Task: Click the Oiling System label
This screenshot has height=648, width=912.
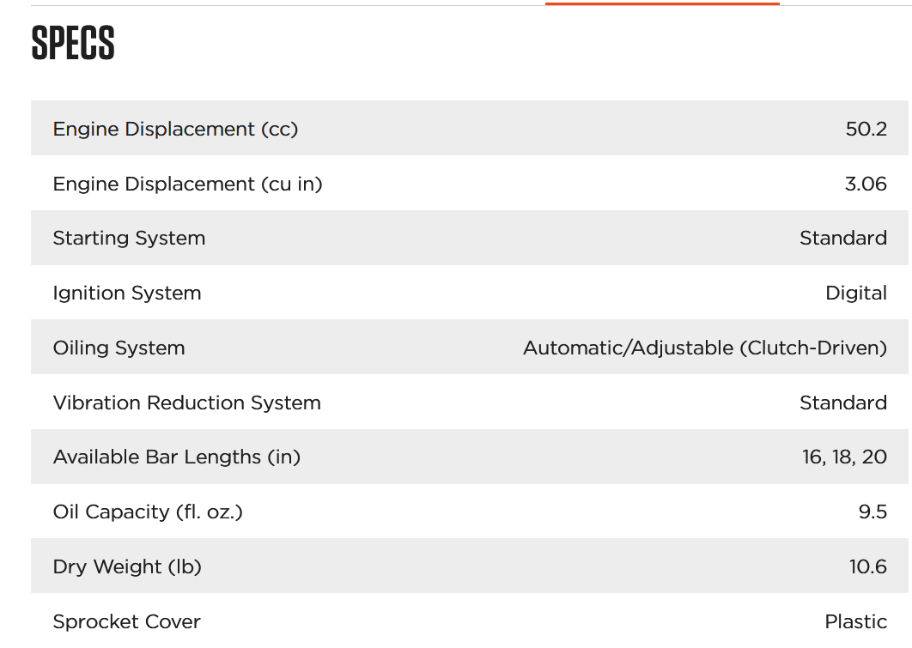Action: tap(119, 348)
